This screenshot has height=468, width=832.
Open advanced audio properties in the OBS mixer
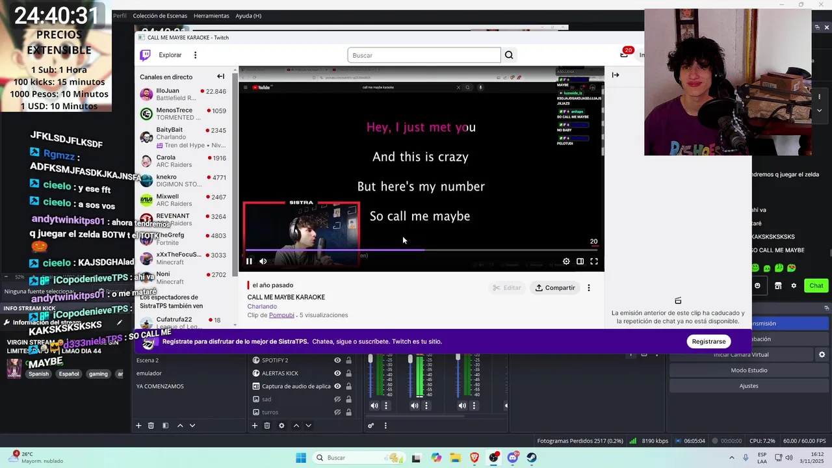pyautogui.click(x=371, y=426)
